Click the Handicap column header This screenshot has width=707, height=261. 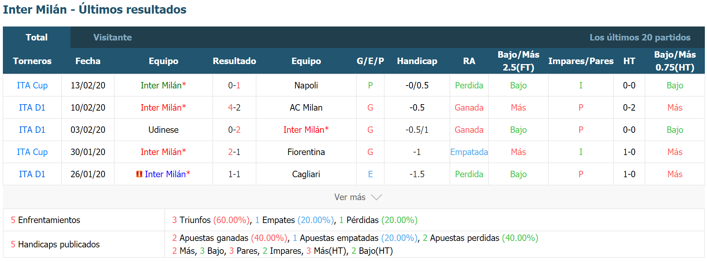417,61
